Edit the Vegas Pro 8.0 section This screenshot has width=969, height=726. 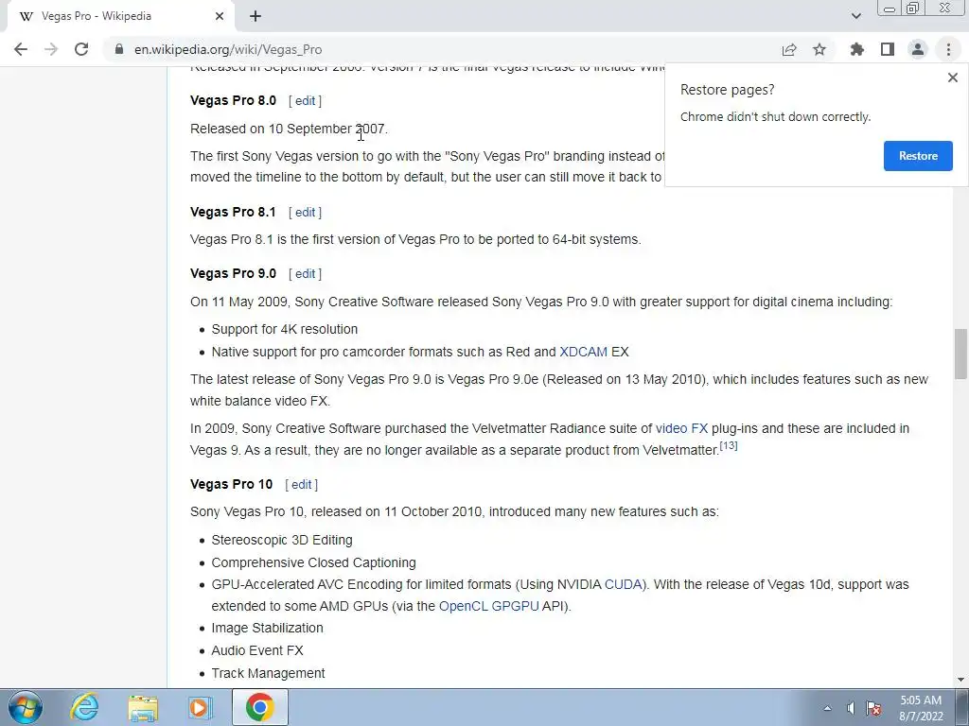pos(306,100)
